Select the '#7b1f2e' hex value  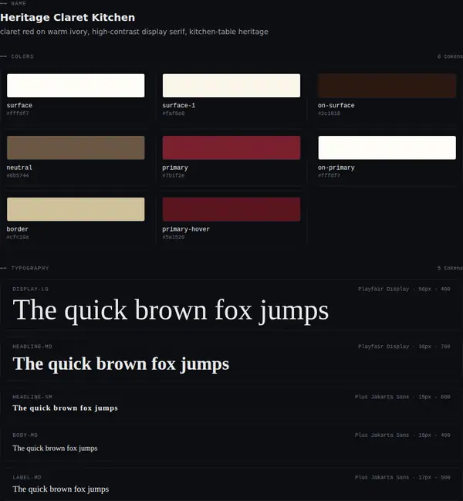174,175
